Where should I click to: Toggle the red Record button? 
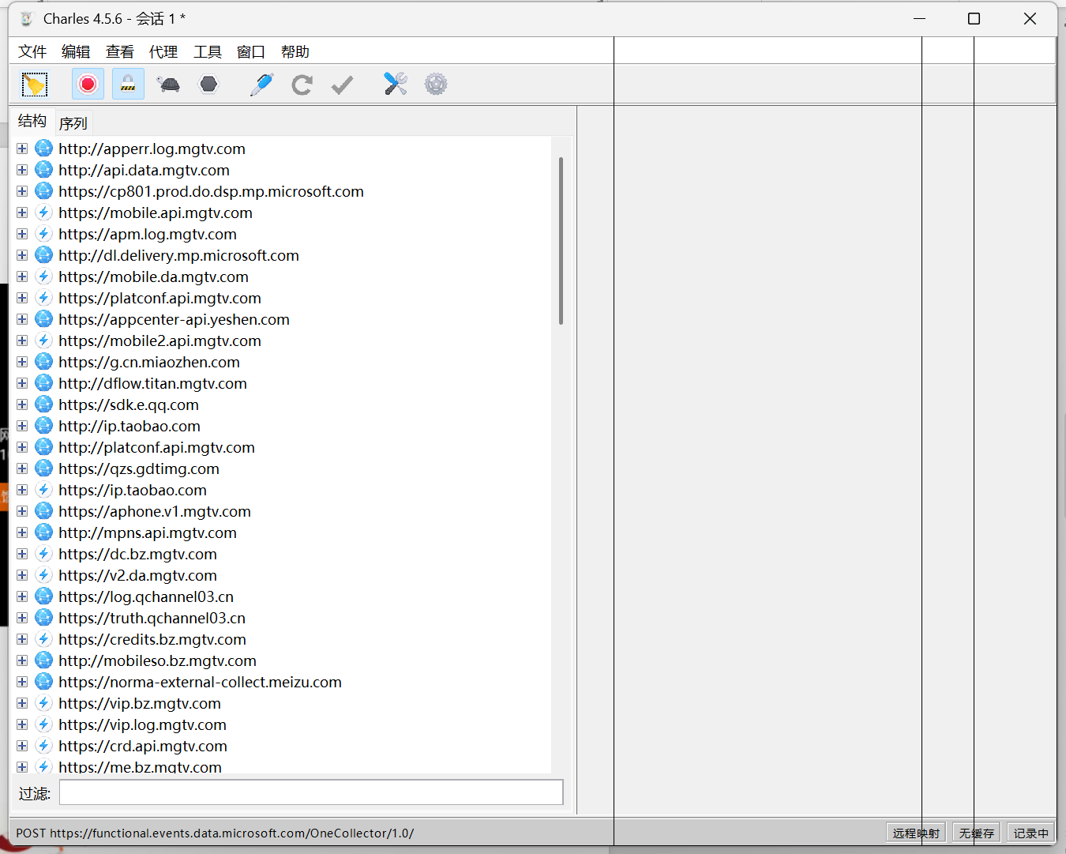(88, 84)
